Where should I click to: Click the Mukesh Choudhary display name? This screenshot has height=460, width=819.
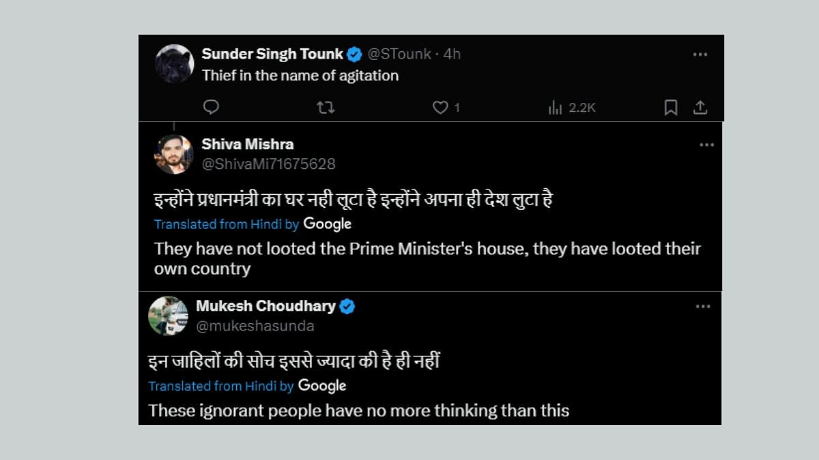(x=265, y=307)
